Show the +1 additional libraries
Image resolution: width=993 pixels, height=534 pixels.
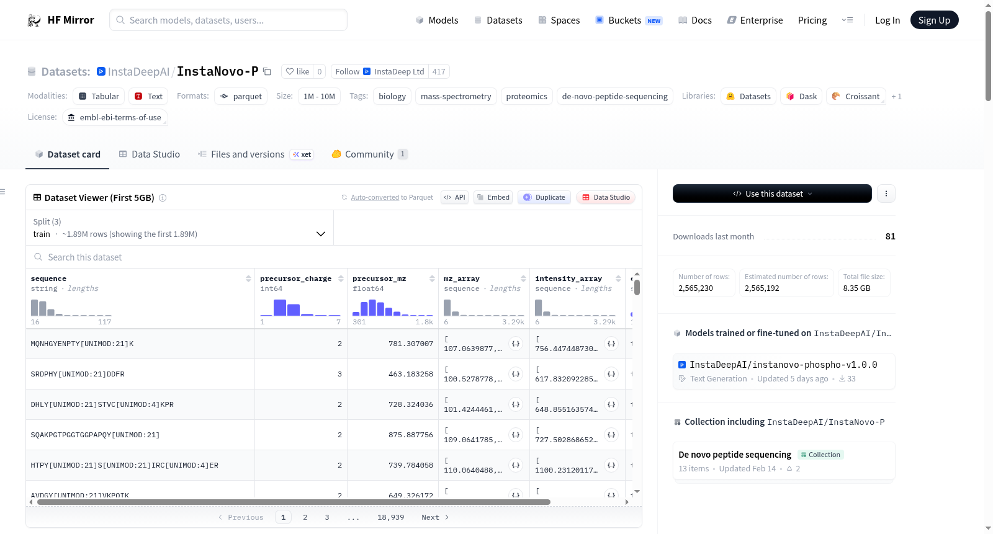pyautogui.click(x=896, y=96)
